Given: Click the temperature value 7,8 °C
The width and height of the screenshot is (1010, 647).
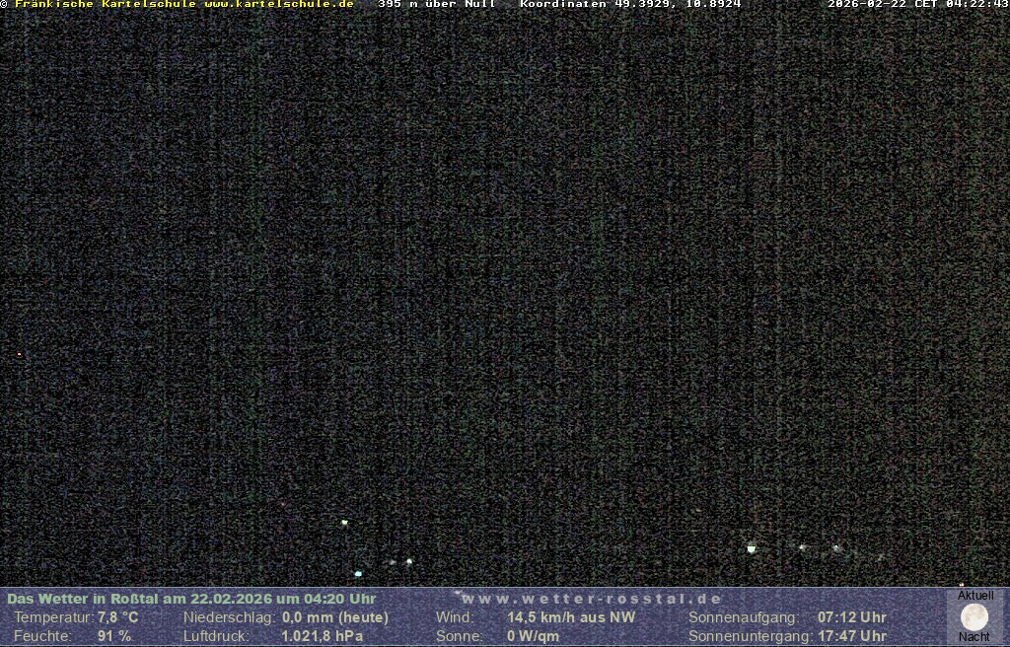Looking at the screenshot, I should point(118,617).
